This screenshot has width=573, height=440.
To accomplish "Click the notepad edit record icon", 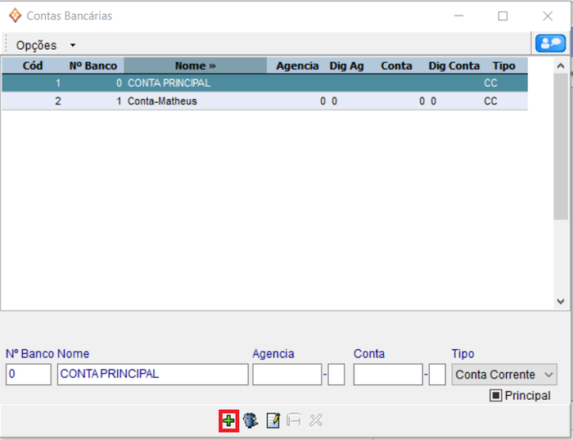I will [273, 420].
